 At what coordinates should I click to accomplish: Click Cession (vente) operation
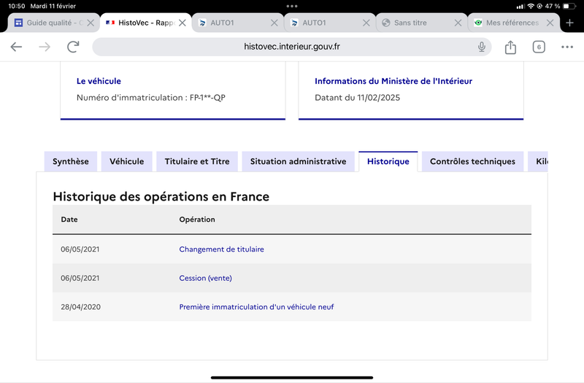click(x=206, y=278)
